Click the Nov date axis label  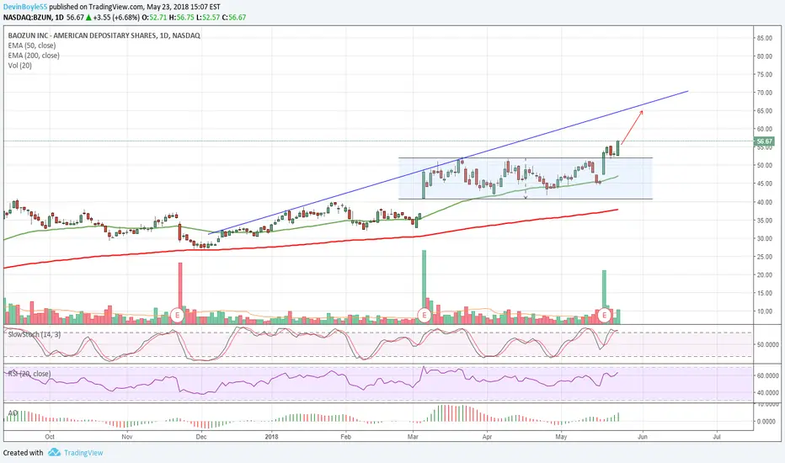[x=127, y=436]
